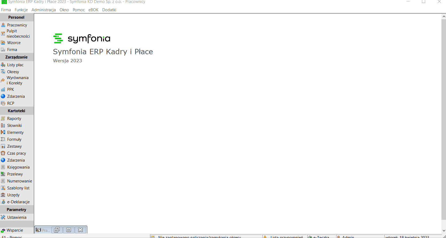Open the Okno menu
This screenshot has width=446, height=238.
click(64, 10)
